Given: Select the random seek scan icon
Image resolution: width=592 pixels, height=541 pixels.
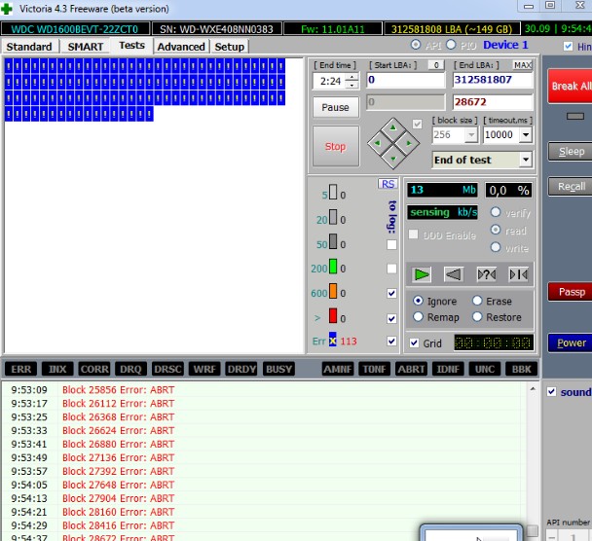Looking at the screenshot, I should 486,274.
